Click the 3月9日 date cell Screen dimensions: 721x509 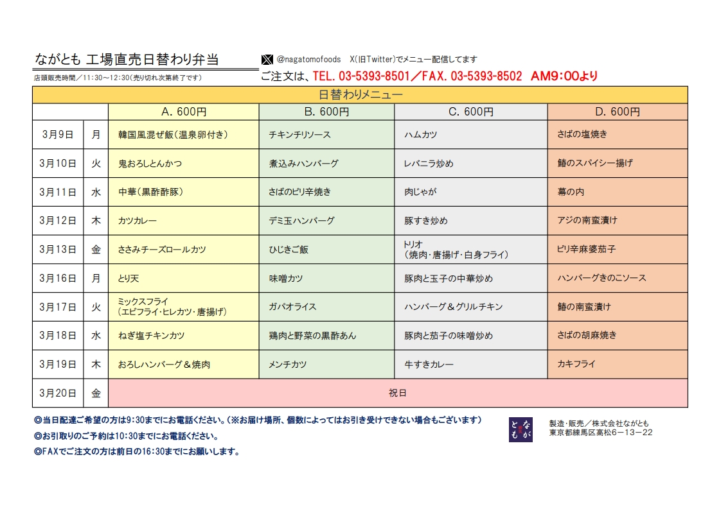(x=58, y=135)
